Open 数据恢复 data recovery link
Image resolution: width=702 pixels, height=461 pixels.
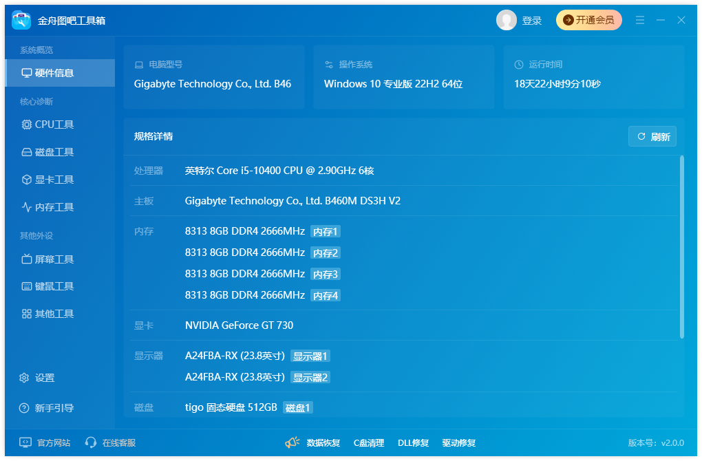(323, 442)
